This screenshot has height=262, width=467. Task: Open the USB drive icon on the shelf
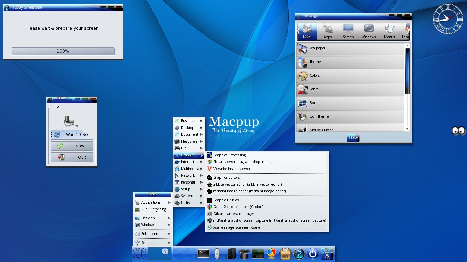coord(216,254)
